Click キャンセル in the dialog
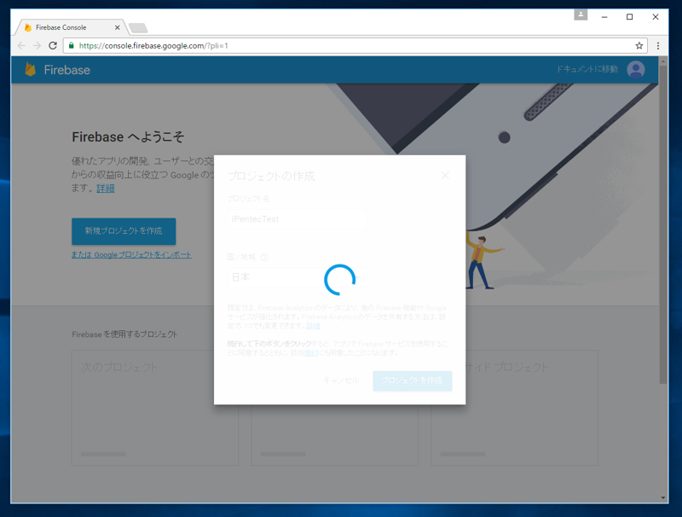This screenshot has width=682, height=517. (x=340, y=380)
